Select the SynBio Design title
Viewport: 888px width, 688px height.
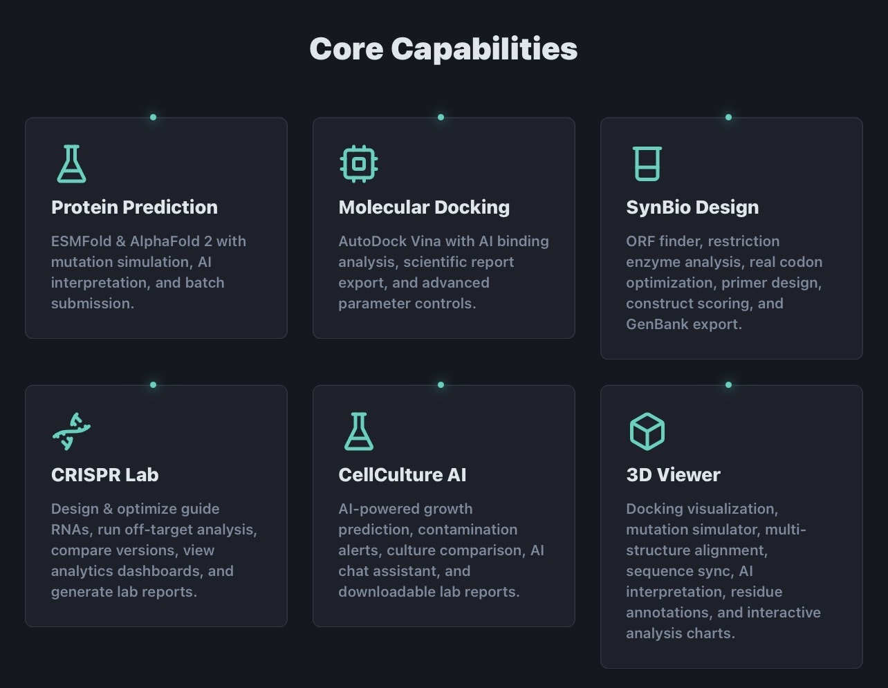pos(692,207)
